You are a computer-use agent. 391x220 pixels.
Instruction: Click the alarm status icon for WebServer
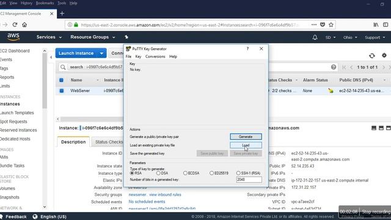coord(331,91)
